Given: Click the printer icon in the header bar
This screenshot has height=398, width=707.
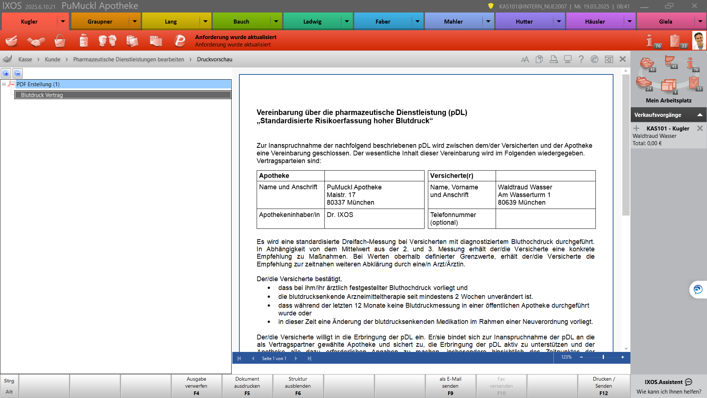Looking at the screenshot, I should click(x=553, y=59).
